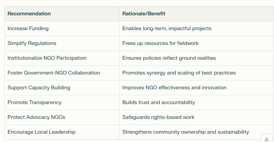Click Safeguards rights-based work cell
274x142 pixels.
197,117
